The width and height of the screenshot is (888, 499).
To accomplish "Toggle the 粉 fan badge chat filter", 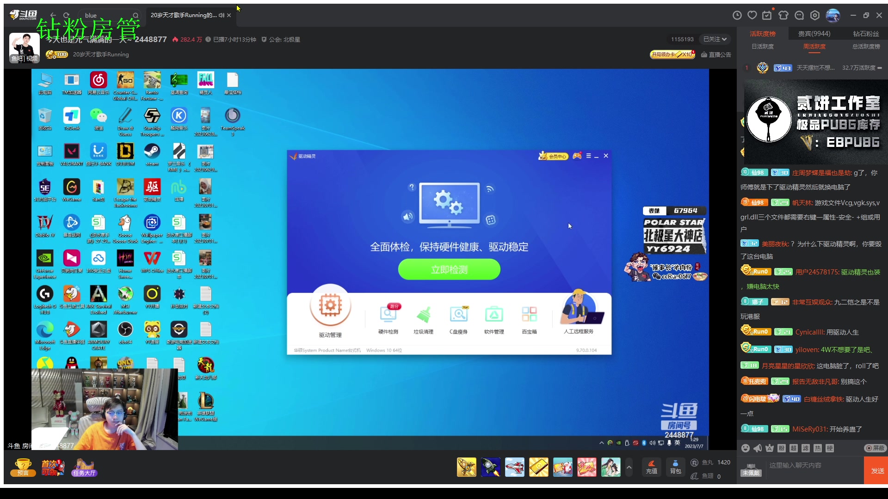I will [781, 448].
